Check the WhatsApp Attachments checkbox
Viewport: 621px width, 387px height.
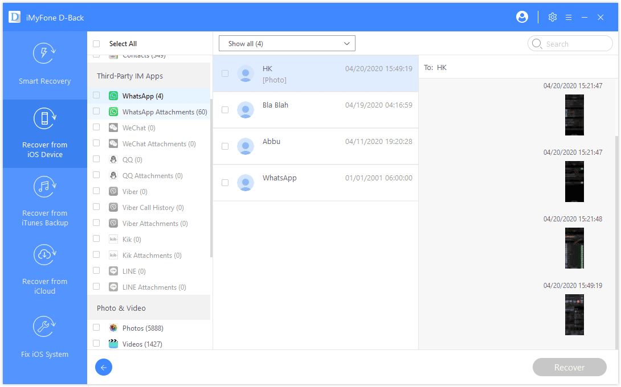point(96,112)
